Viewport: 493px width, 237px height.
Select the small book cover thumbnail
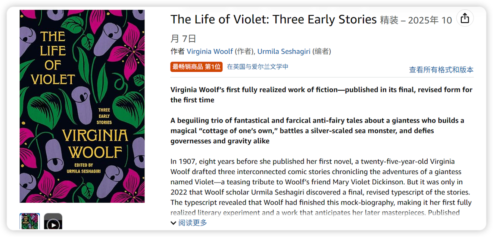[x=29, y=222]
